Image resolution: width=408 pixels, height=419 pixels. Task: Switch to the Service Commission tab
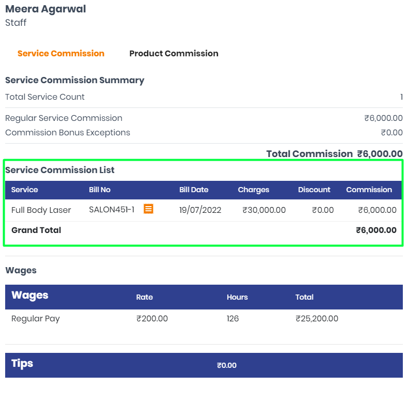click(x=61, y=53)
